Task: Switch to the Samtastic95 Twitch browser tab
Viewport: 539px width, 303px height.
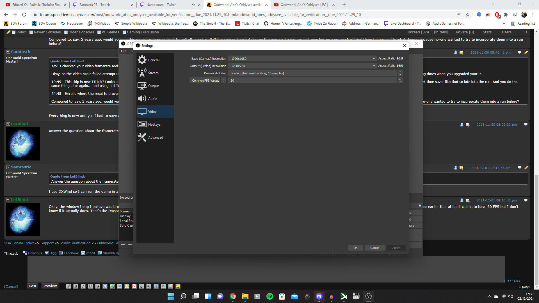Action: point(94,5)
